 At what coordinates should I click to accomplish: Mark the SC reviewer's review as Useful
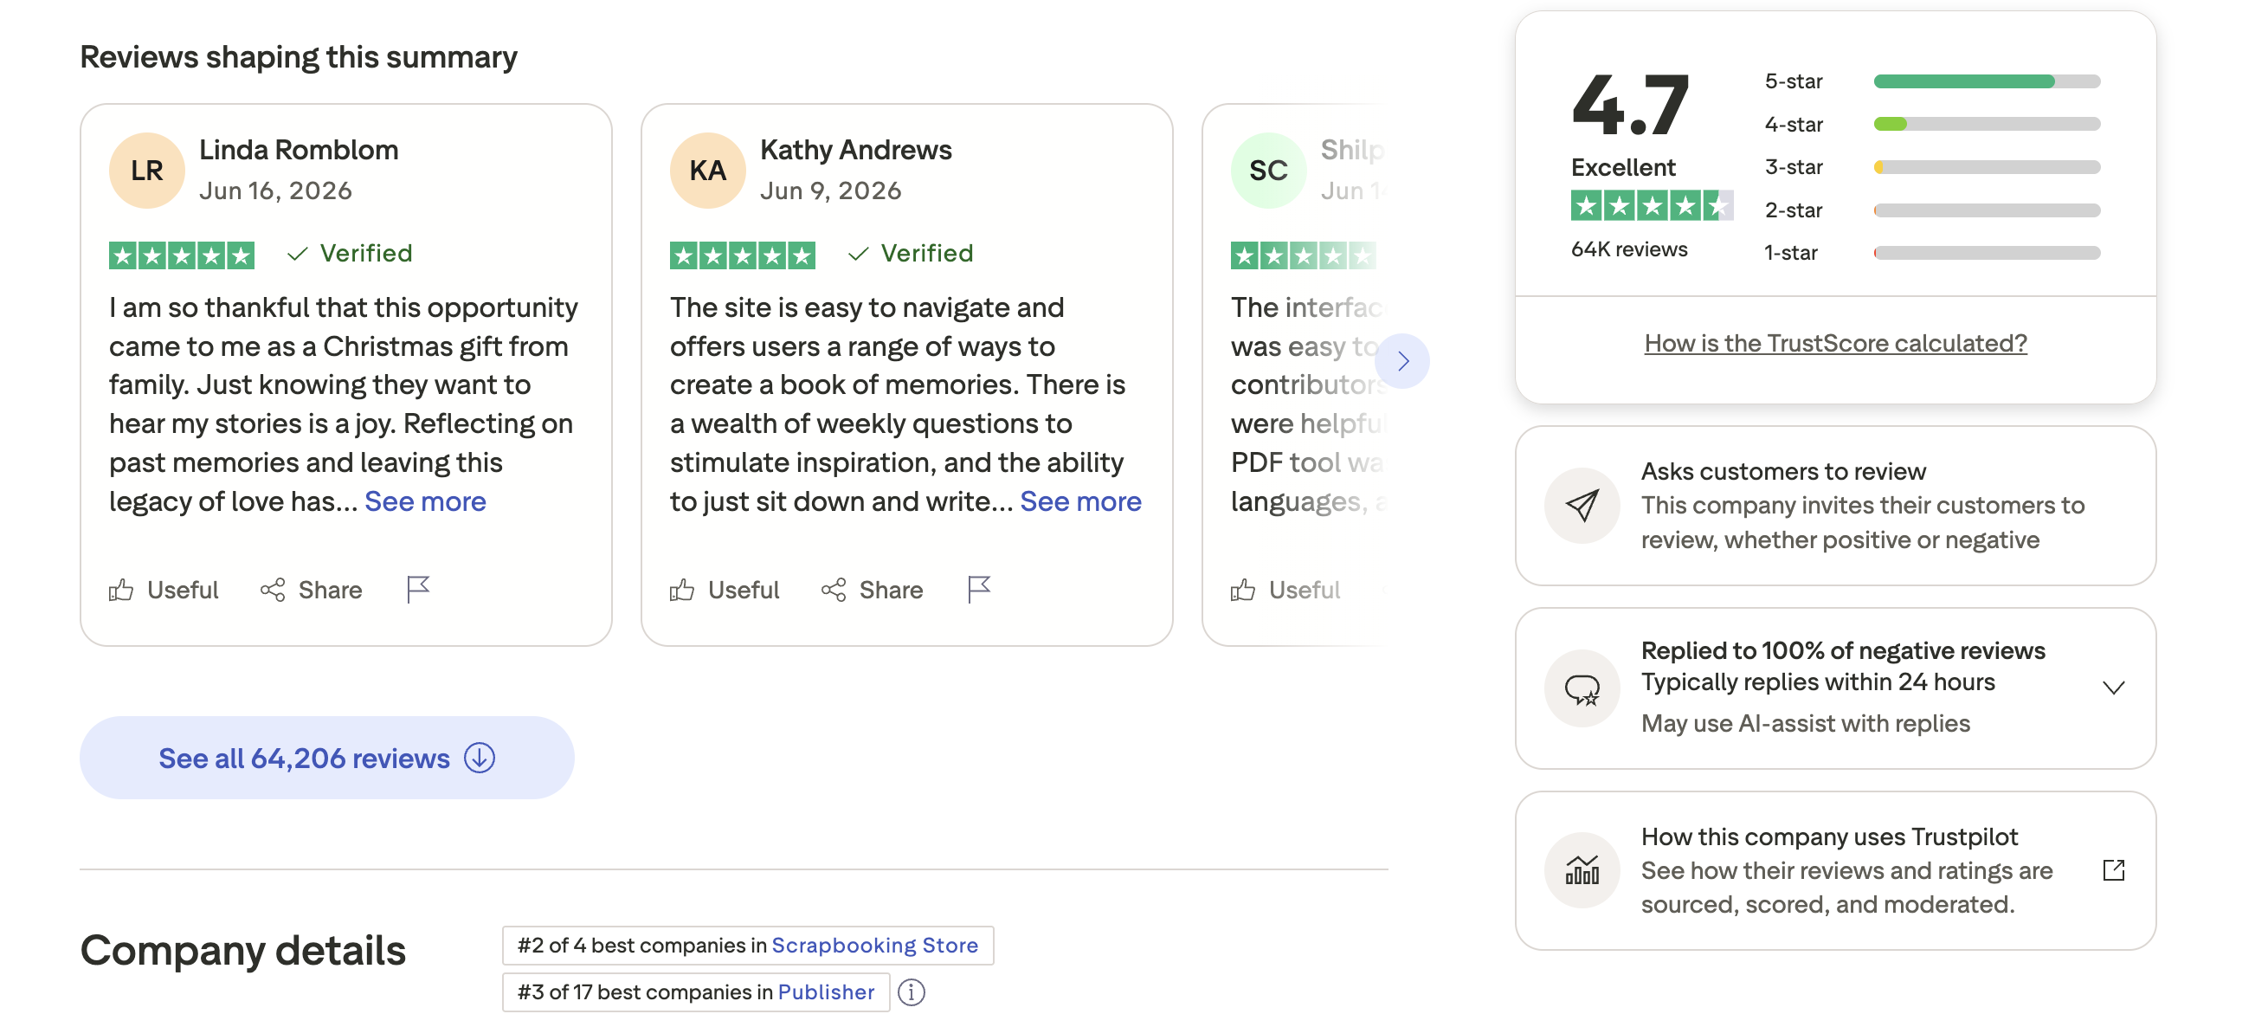(1285, 589)
